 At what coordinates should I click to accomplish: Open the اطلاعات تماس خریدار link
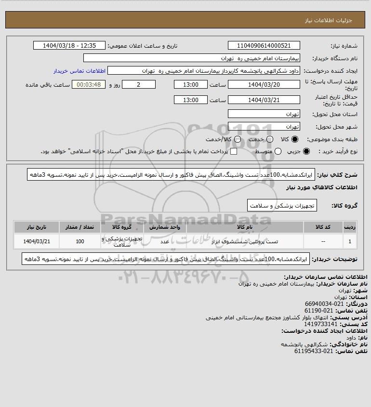coord(79,71)
